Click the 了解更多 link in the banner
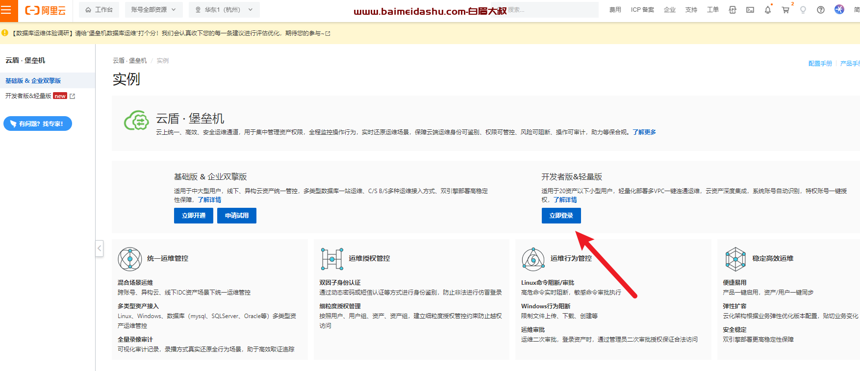860x371 pixels. point(644,132)
